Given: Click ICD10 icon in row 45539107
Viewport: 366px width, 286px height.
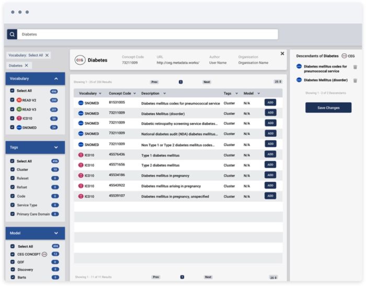Looking at the screenshot, I should [81, 196].
